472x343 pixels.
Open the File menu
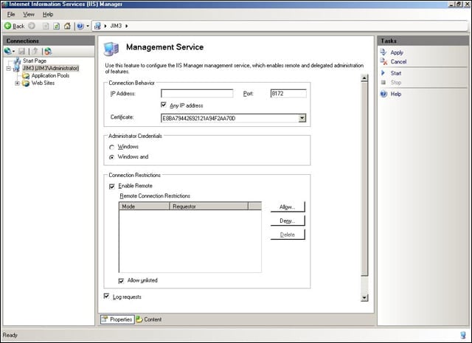point(11,15)
